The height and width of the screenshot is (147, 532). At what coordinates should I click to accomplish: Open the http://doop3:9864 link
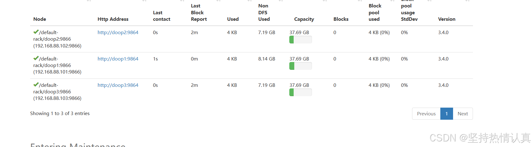tap(118, 85)
